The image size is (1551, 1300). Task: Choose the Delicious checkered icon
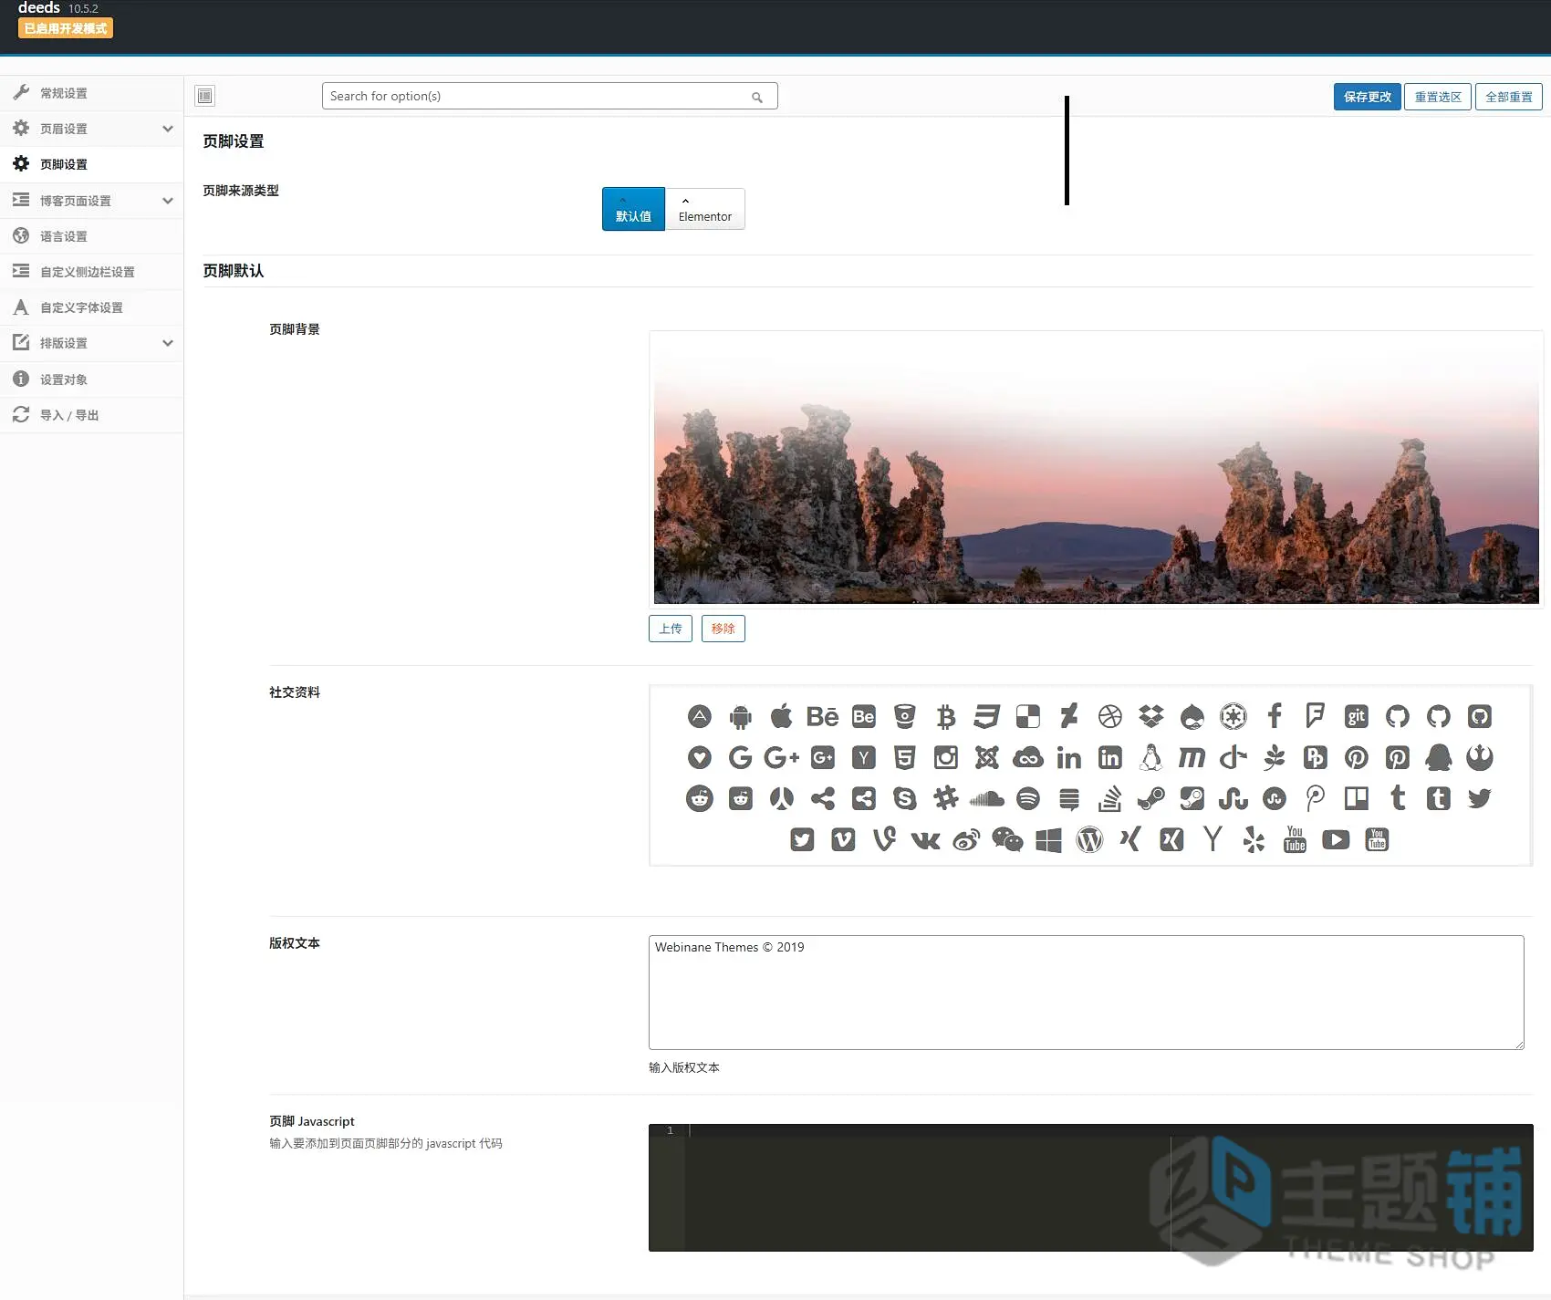click(x=1028, y=717)
